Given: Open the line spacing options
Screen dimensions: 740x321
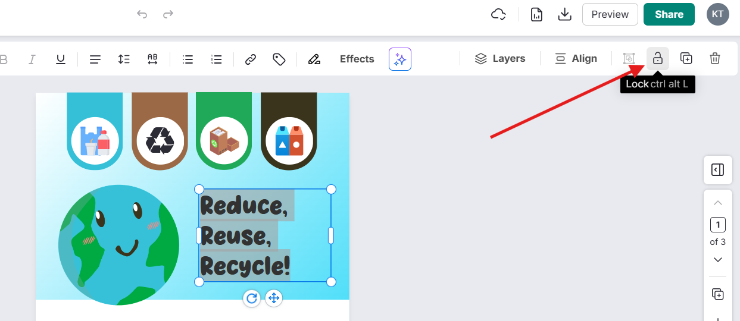Looking at the screenshot, I should (124, 59).
